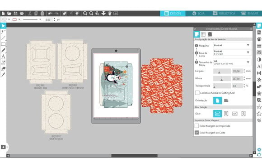Viewport: 262px width, 167px height.
Task: Select first Girar rotation view option
Action: pyautogui.click(x=217, y=114)
